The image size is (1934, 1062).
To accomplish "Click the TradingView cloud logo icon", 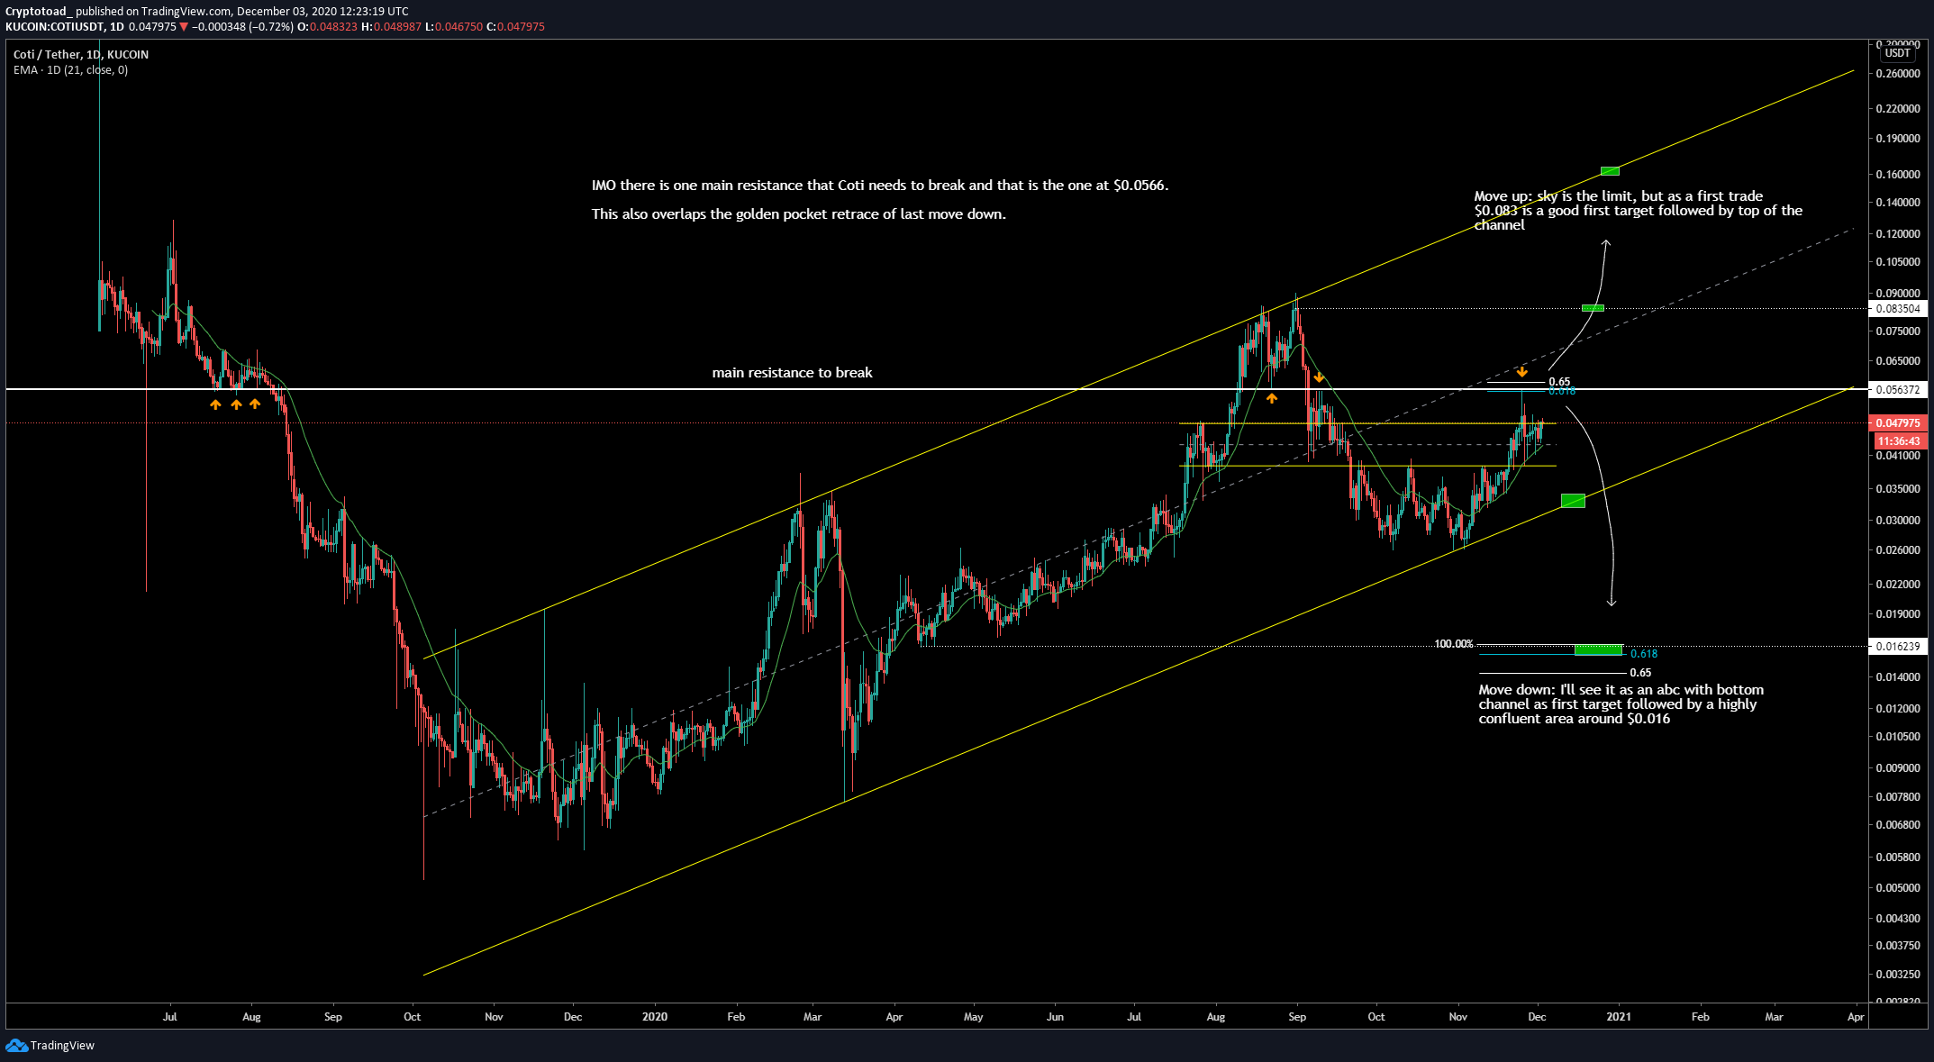I will [x=16, y=1045].
